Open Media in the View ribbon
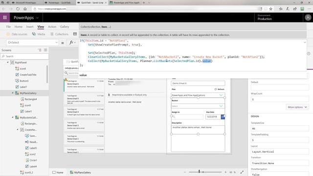 [39, 34]
